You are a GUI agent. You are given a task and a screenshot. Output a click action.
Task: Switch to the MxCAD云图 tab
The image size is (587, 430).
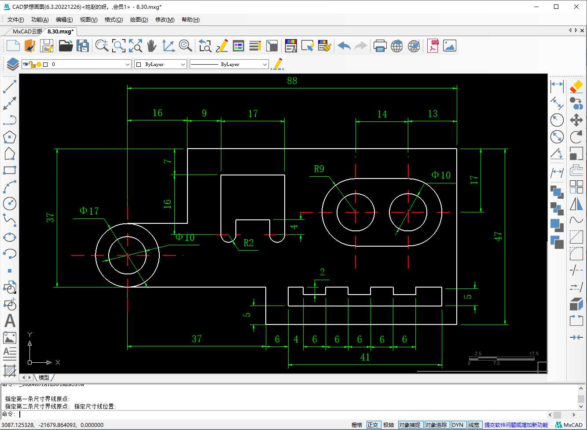[x=27, y=31]
